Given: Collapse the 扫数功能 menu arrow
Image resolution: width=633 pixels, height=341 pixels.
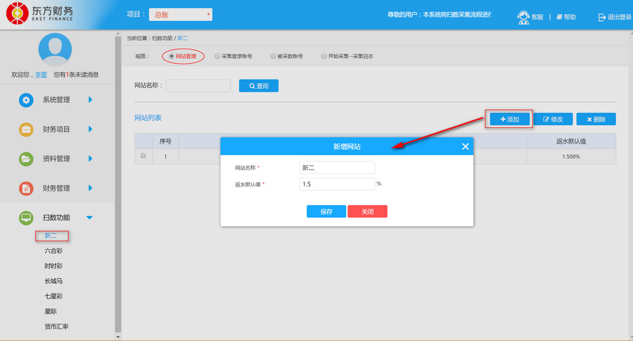Looking at the screenshot, I should pyautogui.click(x=89, y=218).
